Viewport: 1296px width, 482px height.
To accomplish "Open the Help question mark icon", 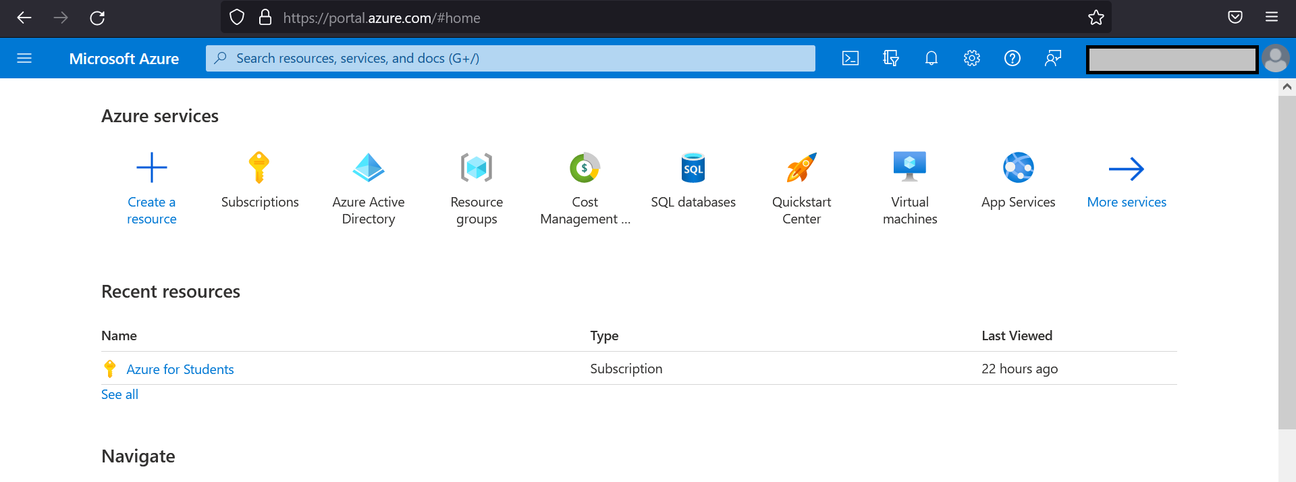I will click(x=1013, y=58).
